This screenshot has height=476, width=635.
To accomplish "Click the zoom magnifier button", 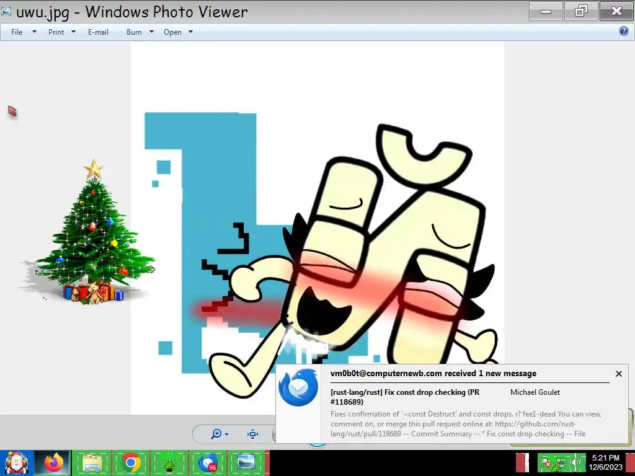I will pyautogui.click(x=216, y=434).
